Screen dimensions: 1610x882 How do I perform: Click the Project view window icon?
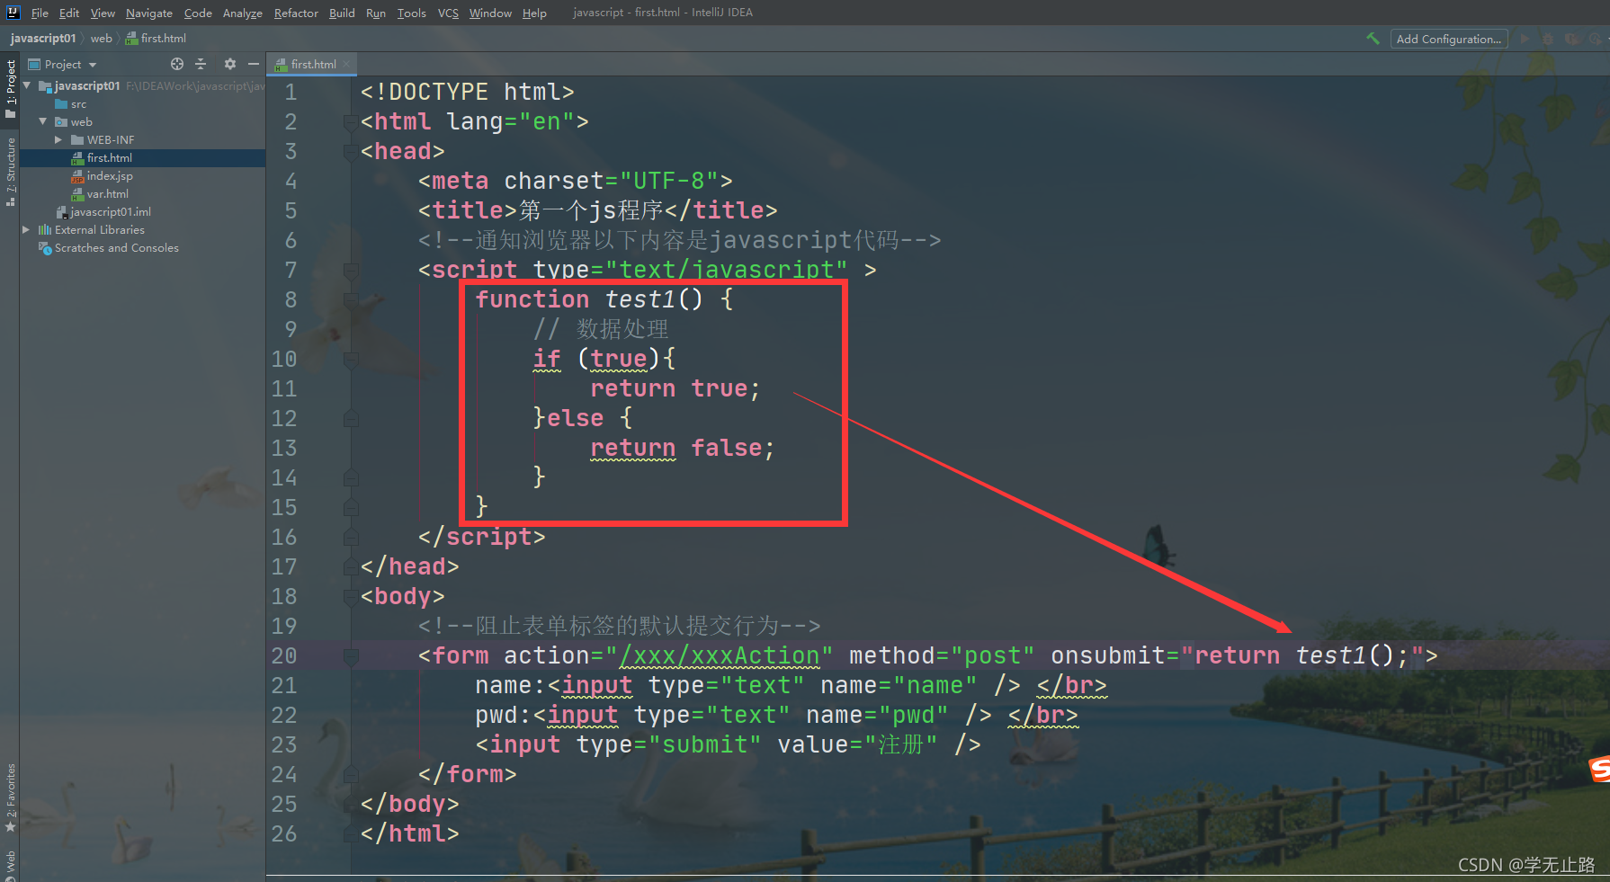pos(34,65)
